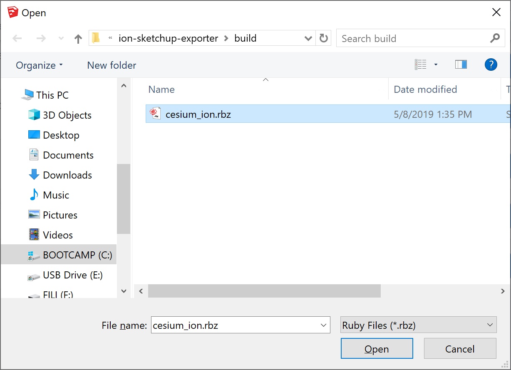
Task: Click the navigation pane vertical scrollbar thumb
Action: click(124, 199)
